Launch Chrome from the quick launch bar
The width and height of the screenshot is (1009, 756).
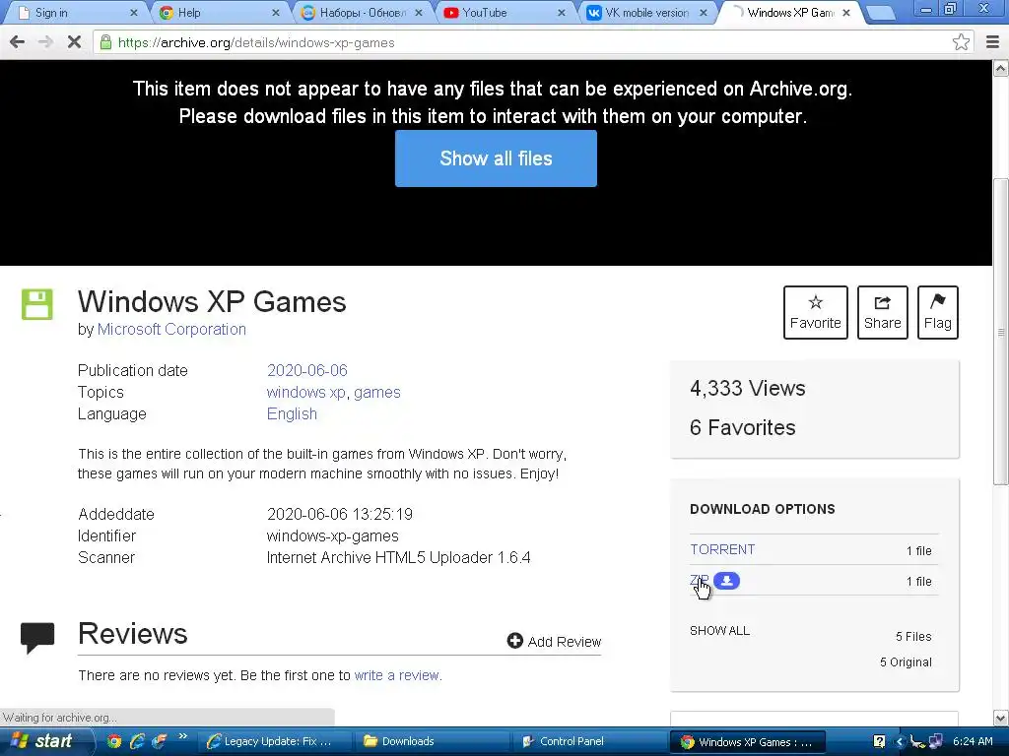(114, 741)
